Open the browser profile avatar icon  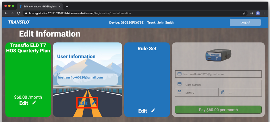[x=258, y=13]
